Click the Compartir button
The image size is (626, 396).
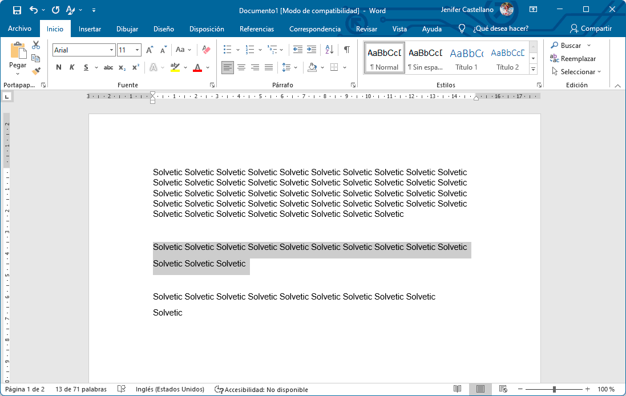pyautogui.click(x=591, y=29)
